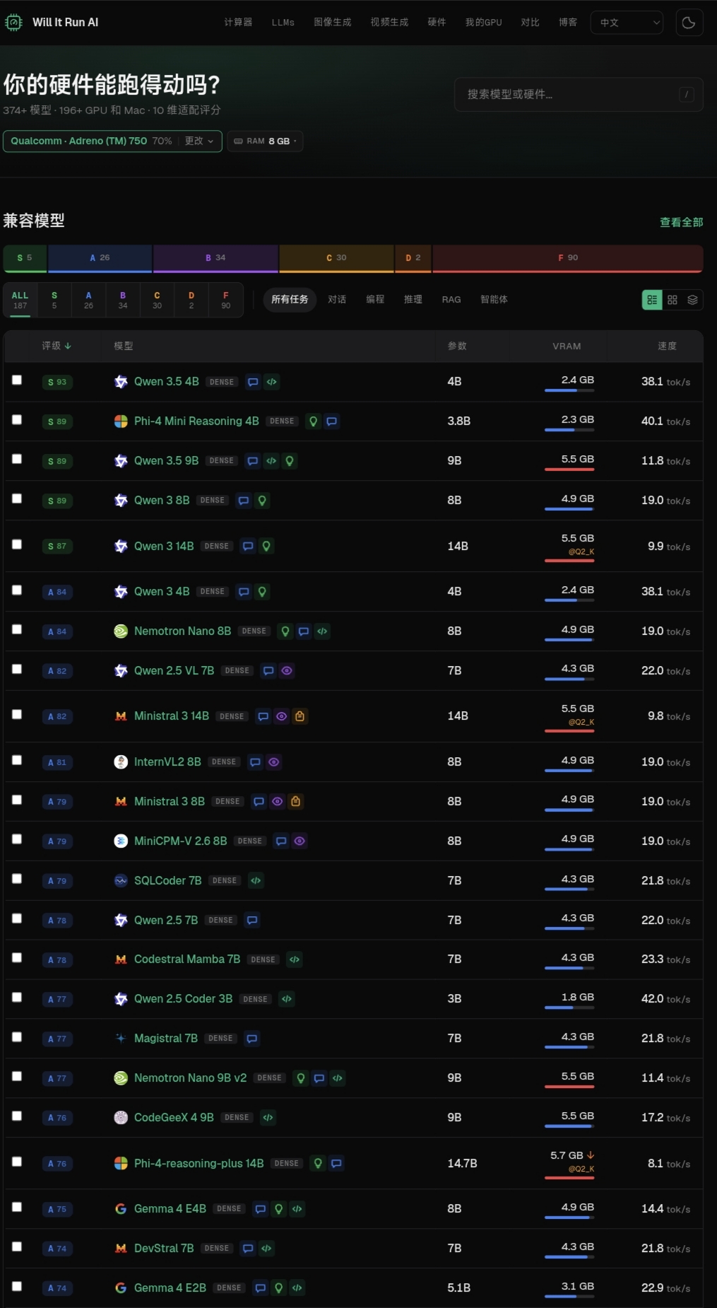Screen dimensions: 717x1308
Task: Select the RAG task filter tab
Action: click(451, 300)
